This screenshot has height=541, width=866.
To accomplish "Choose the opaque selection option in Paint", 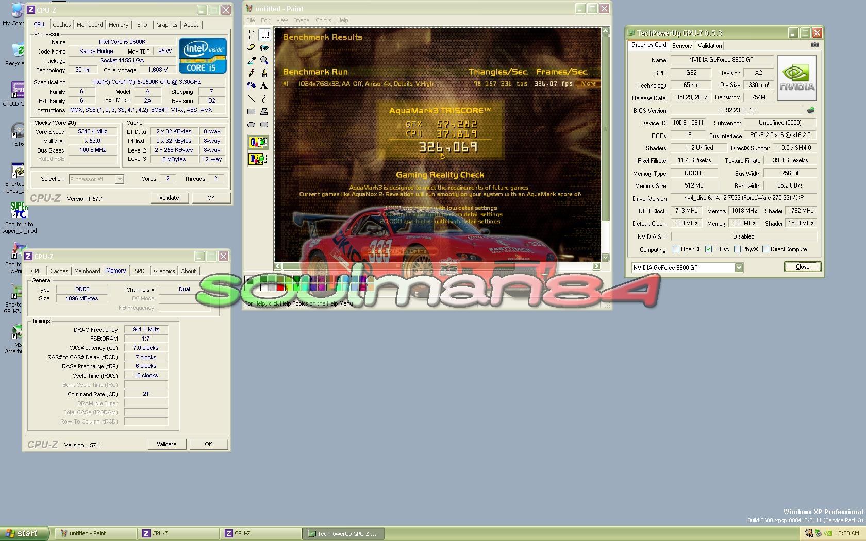I will [258, 142].
